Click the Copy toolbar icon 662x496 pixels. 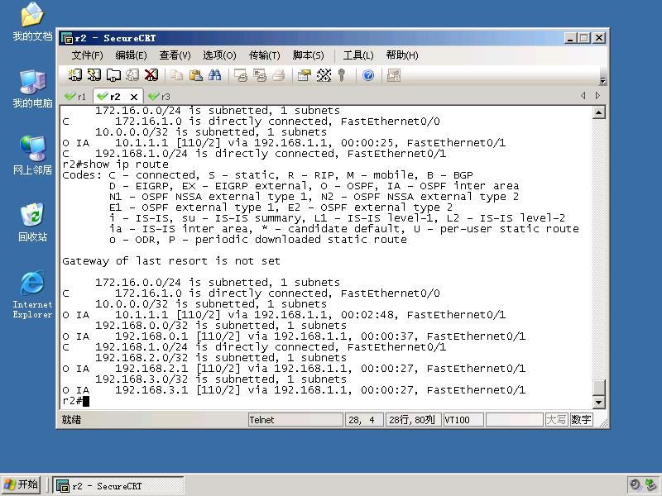(176, 75)
